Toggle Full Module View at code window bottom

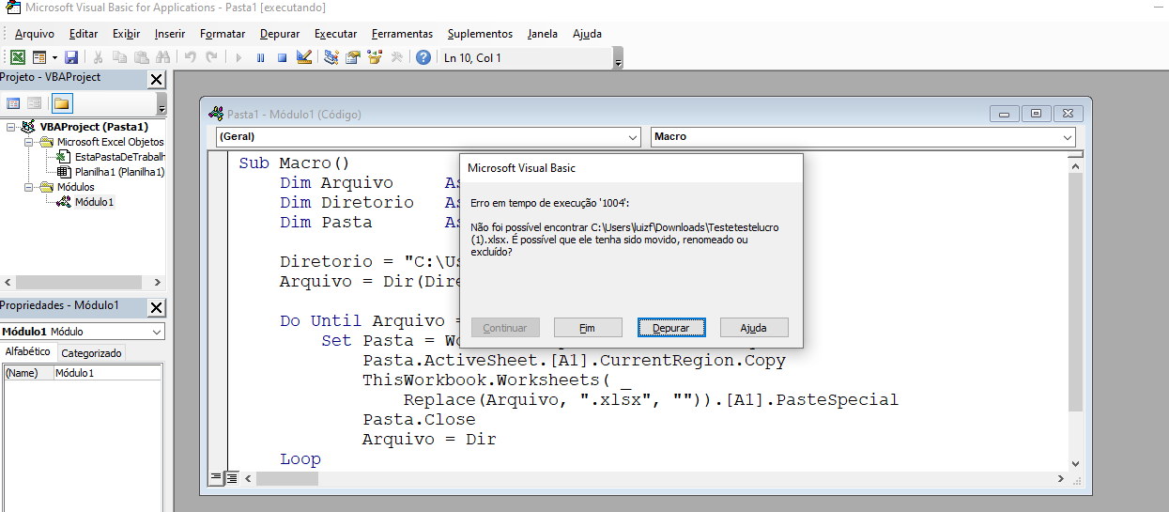click(x=232, y=478)
